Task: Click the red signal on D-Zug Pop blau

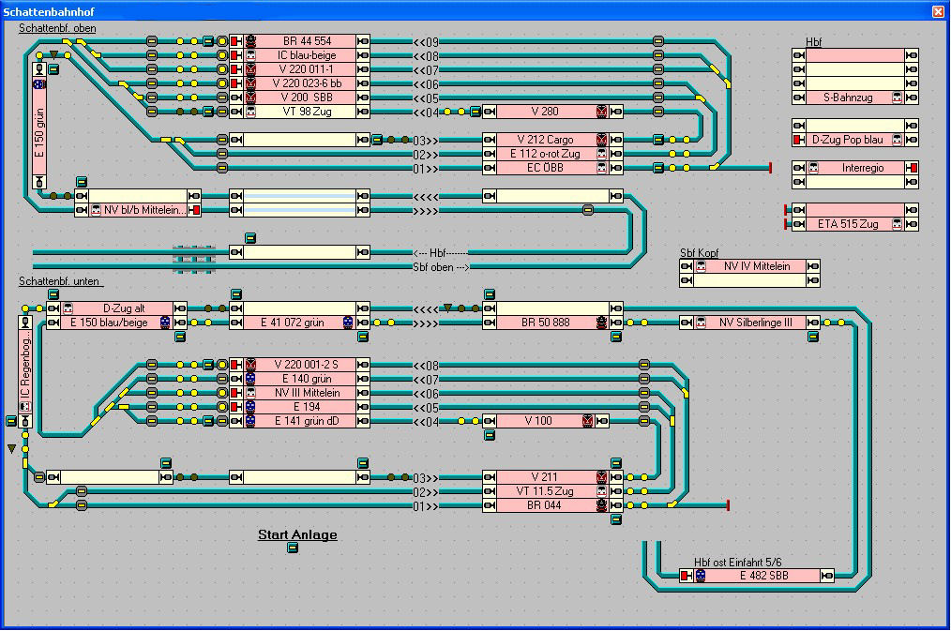Action: pyautogui.click(x=799, y=140)
